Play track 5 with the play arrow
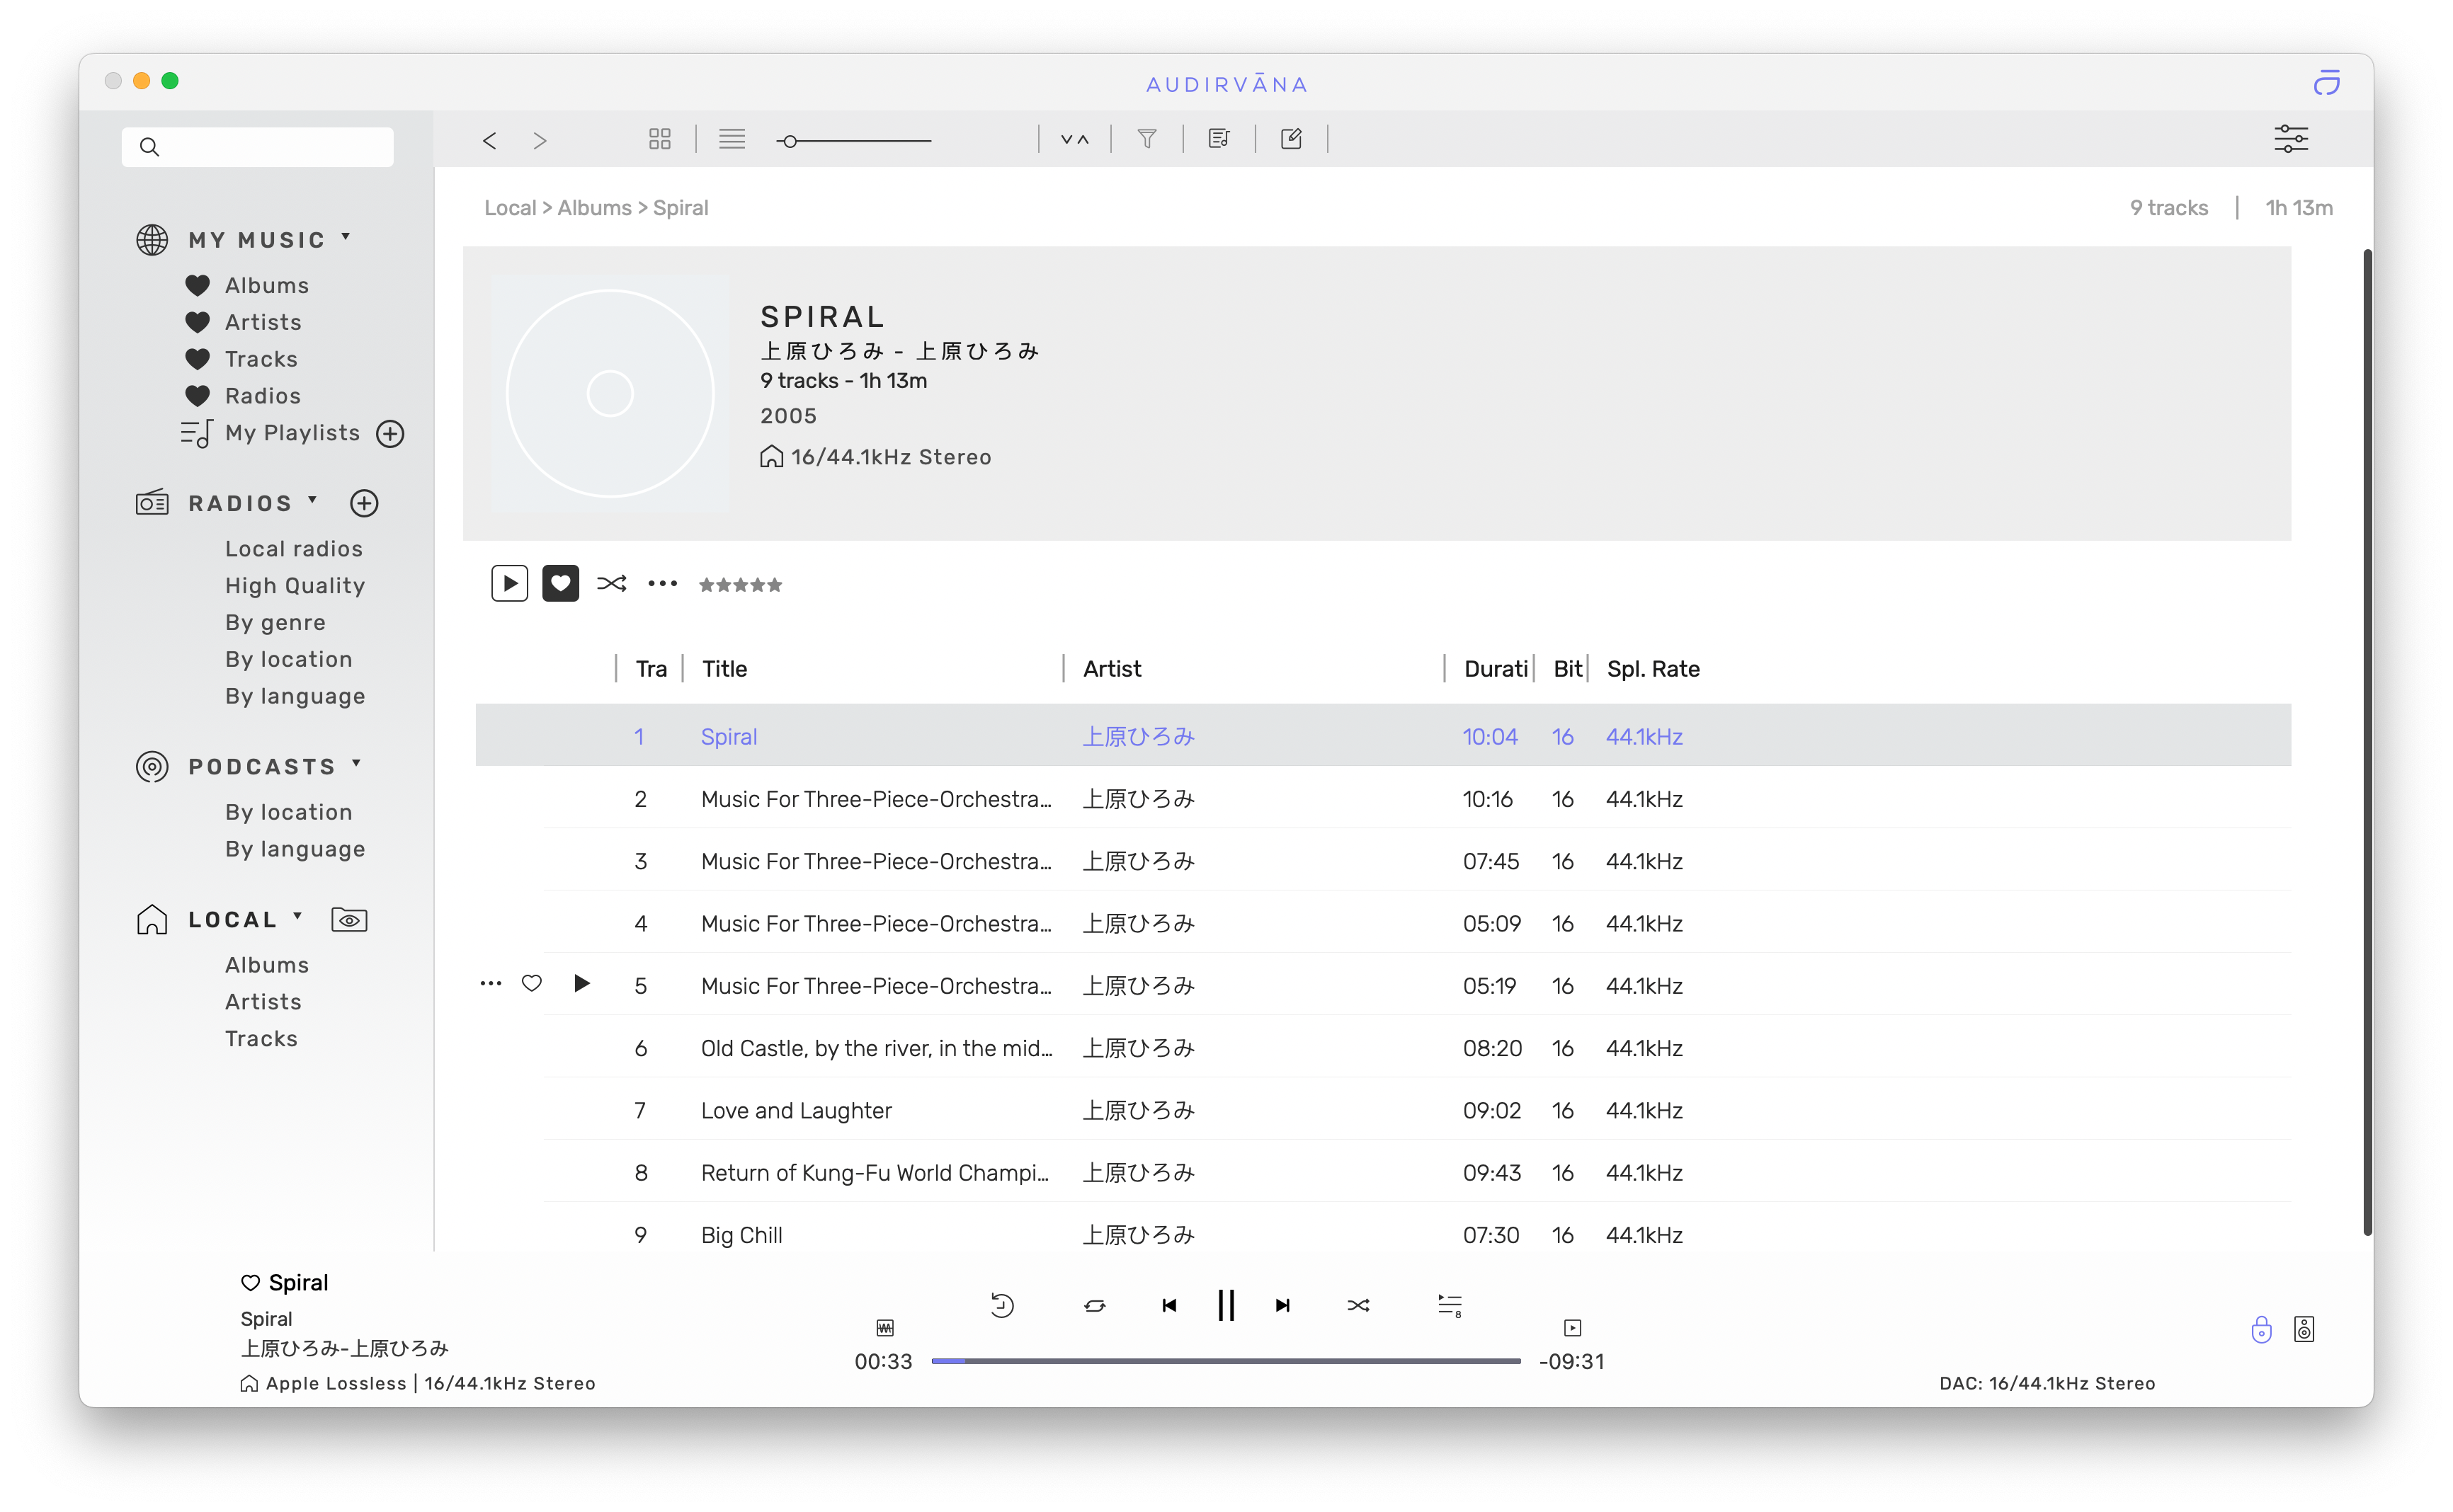 [581, 984]
